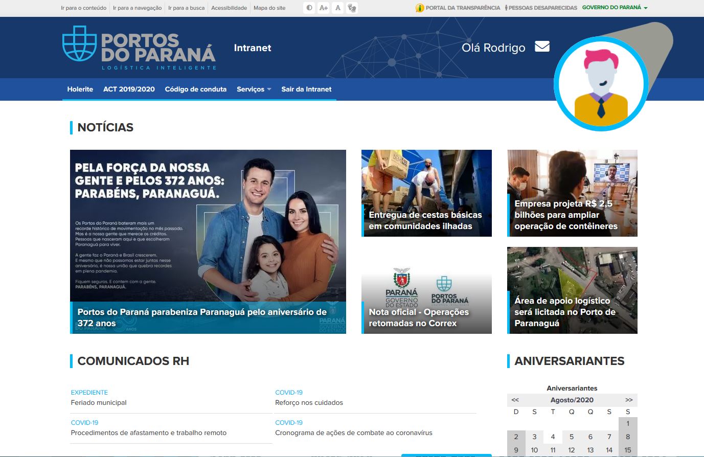Increase font size with A+ icon
Viewport: 704px width, 457px height.
(324, 8)
